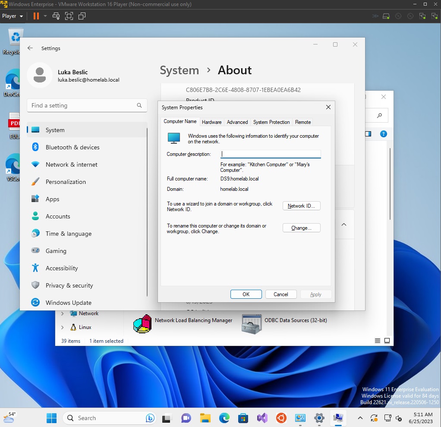Switch to the System Protection tab

(271, 122)
